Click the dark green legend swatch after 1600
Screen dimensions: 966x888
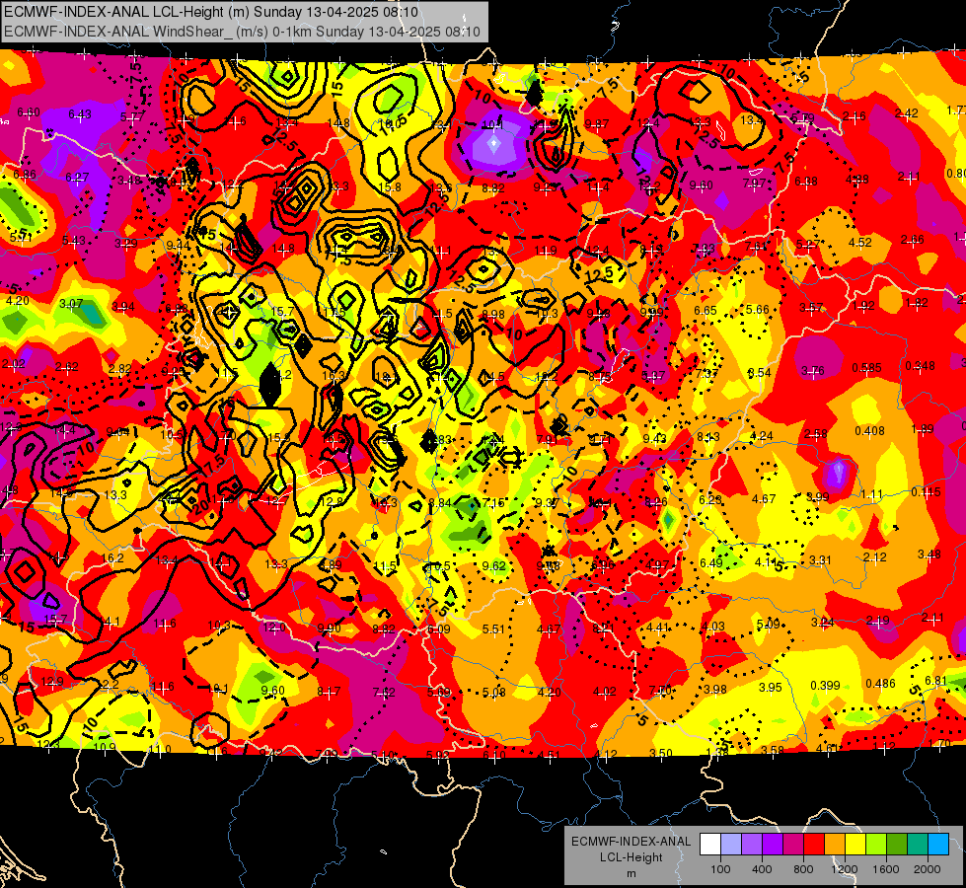pos(896,845)
